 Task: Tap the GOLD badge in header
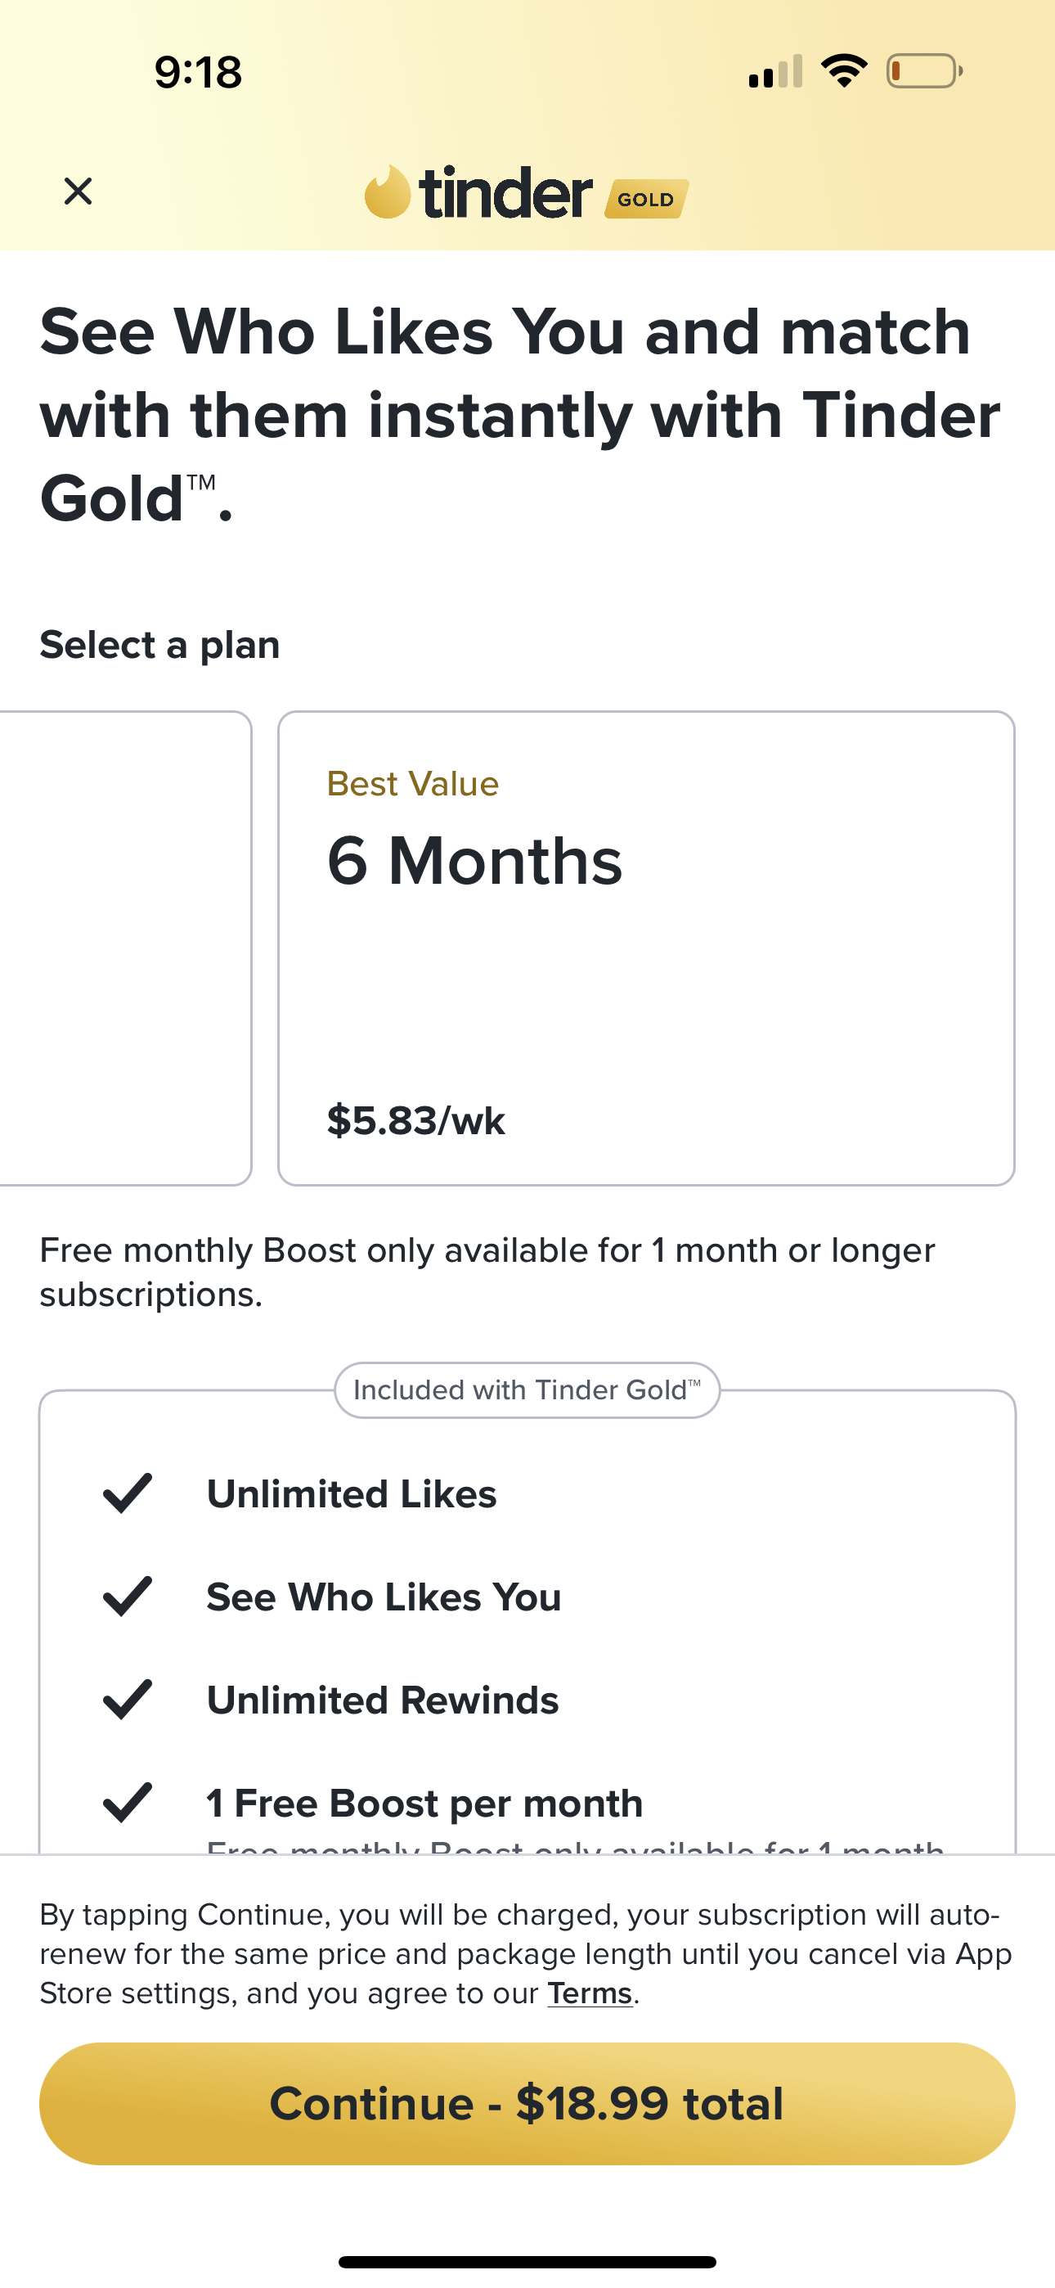(647, 199)
